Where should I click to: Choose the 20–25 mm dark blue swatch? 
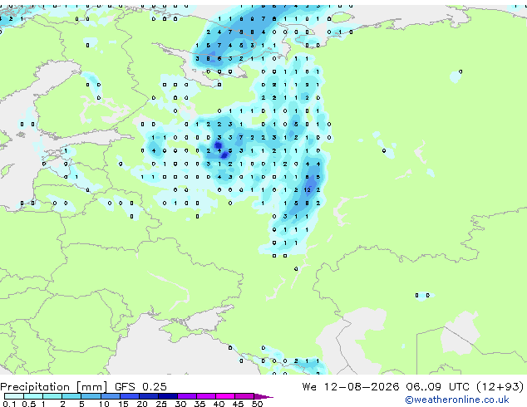click(148, 396)
